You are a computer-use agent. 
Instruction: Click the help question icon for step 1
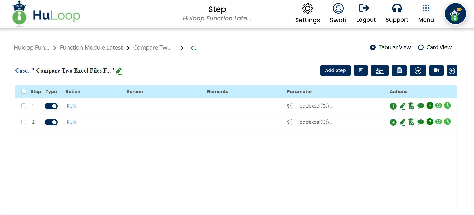point(430,106)
